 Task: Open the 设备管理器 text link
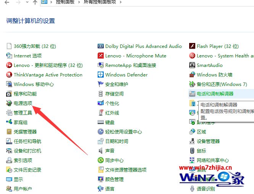point(208,142)
